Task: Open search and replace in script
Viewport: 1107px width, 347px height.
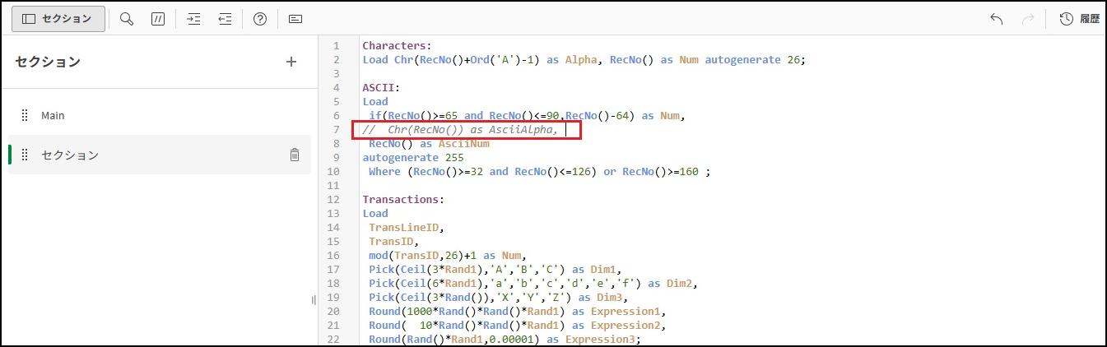Action: click(127, 19)
